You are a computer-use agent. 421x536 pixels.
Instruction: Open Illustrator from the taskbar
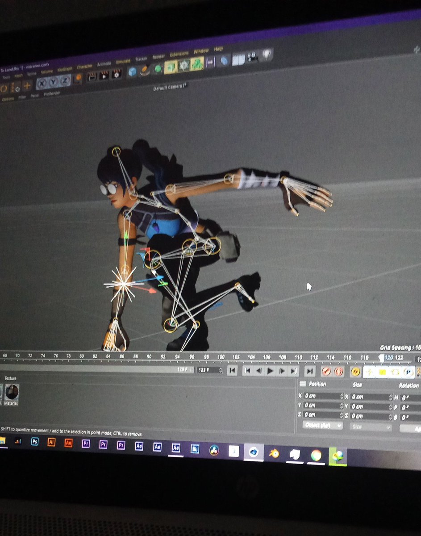51,443
